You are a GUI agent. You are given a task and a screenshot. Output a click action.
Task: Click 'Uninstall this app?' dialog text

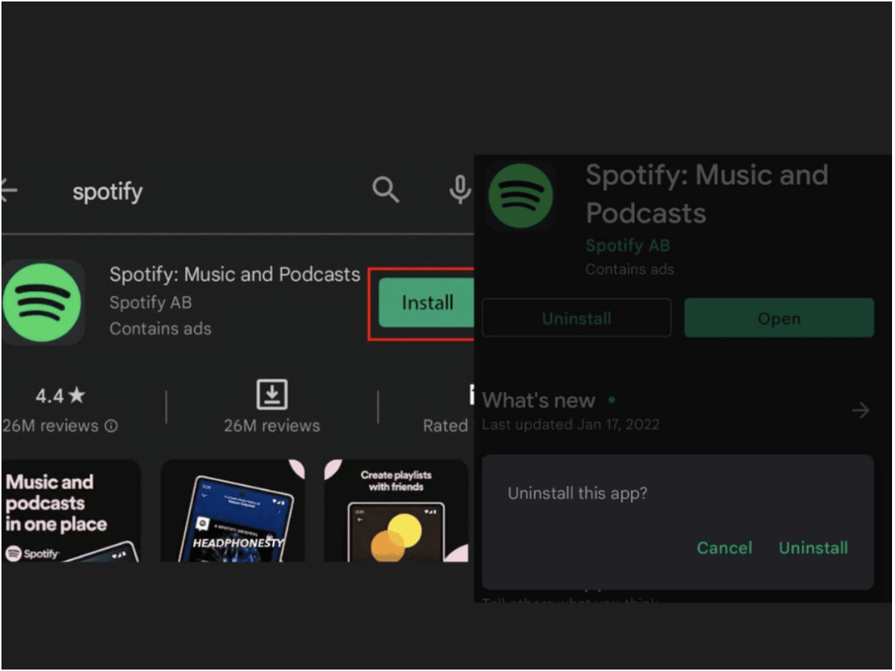pyautogui.click(x=577, y=493)
